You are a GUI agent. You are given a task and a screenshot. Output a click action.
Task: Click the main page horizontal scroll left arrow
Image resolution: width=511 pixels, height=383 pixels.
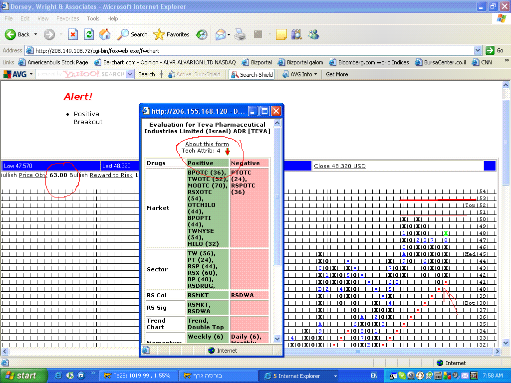4,352
